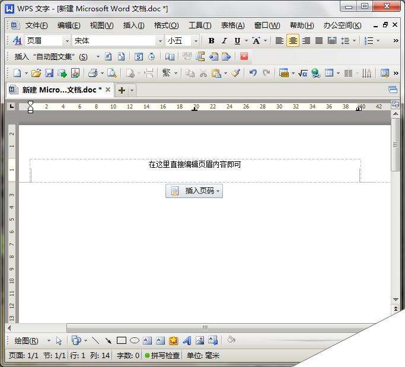Select the rectangle shape tool

click(x=122, y=341)
